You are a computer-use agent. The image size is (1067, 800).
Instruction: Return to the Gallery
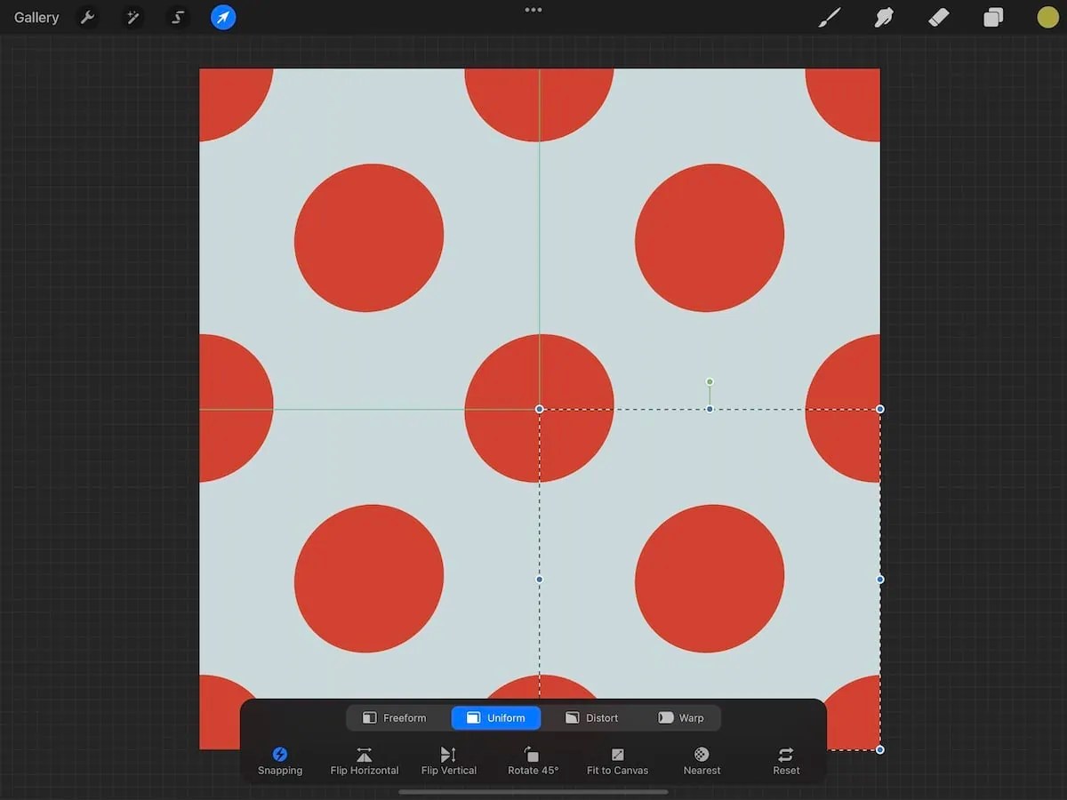[36, 17]
